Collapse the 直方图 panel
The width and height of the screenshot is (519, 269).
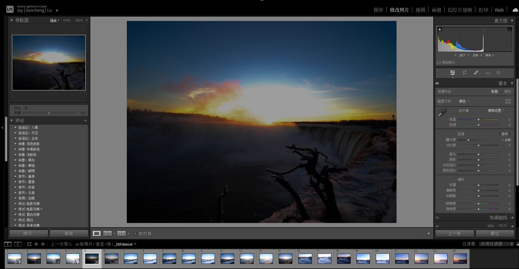512,21
